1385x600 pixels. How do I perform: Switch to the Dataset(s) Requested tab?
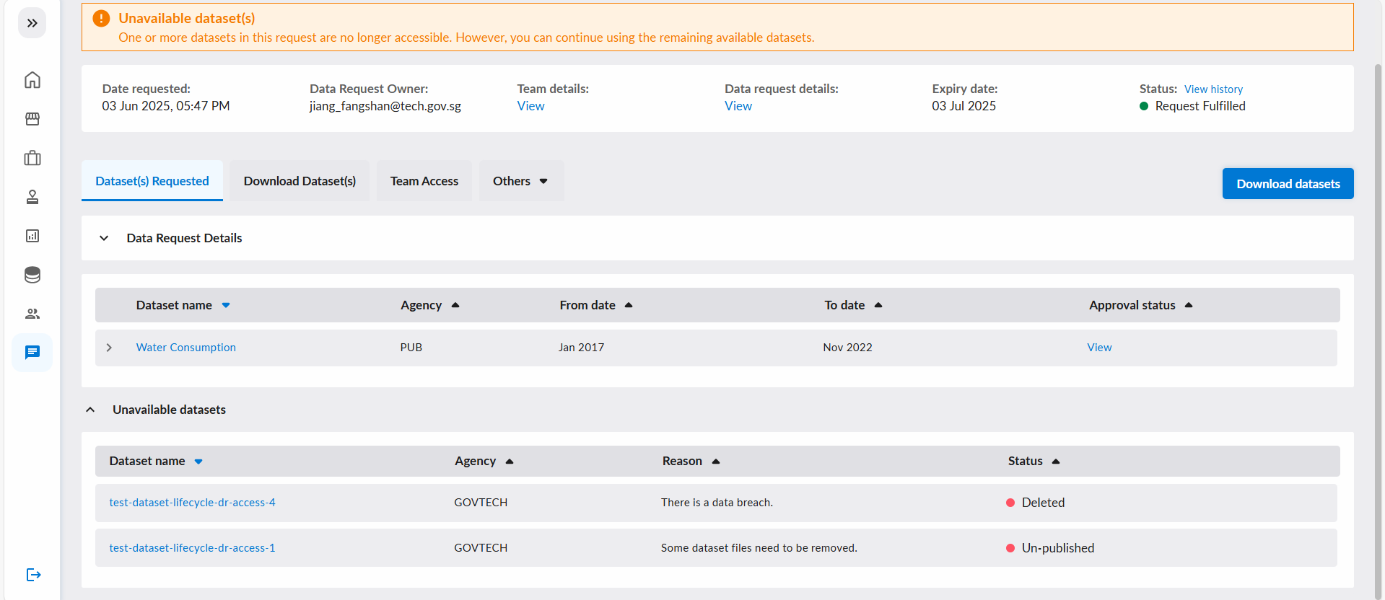[x=152, y=181]
